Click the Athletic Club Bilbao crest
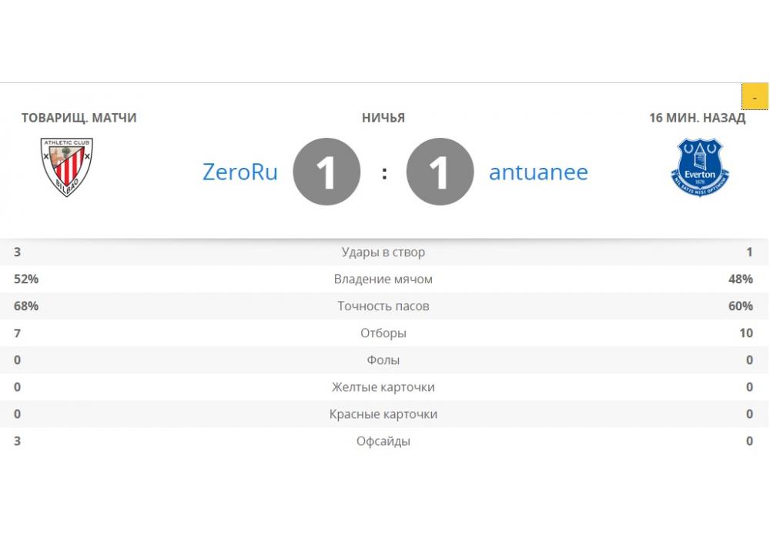 point(66,167)
